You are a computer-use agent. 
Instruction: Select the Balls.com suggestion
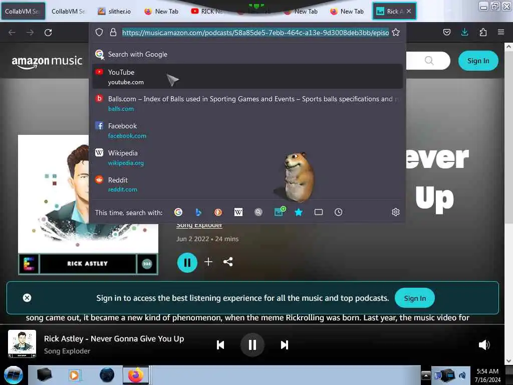(247, 103)
